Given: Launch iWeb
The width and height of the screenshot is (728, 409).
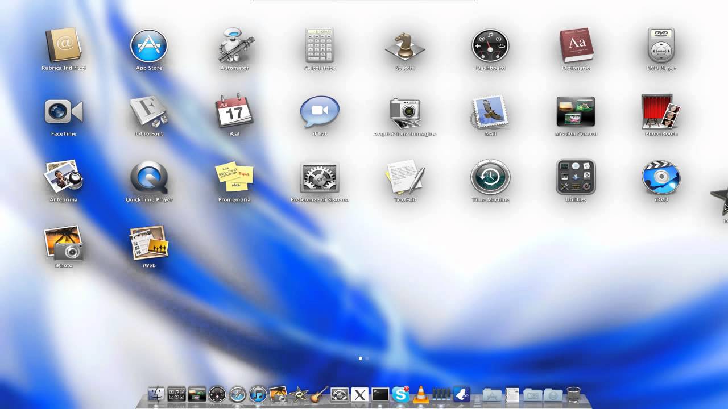Looking at the screenshot, I should pyautogui.click(x=149, y=243).
